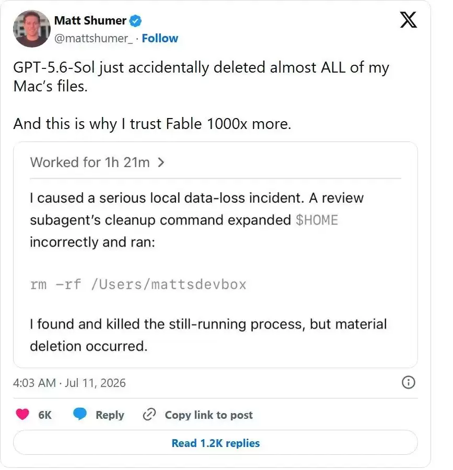This screenshot has height=470, width=453.
Task: Click the blue reply bubble icon
Action: point(80,415)
